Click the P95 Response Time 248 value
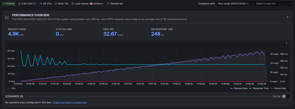Viewport: 295px width, 109px height. [156, 34]
